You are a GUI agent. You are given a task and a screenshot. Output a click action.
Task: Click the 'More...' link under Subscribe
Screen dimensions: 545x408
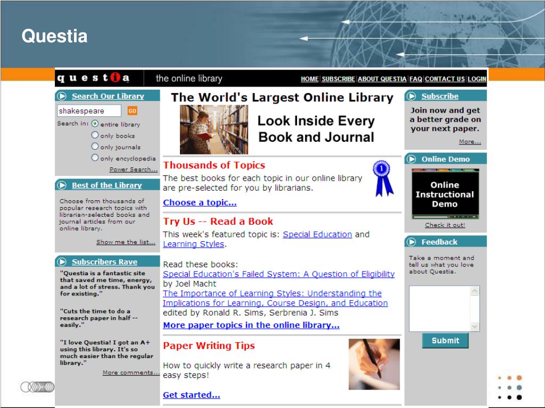coord(470,141)
